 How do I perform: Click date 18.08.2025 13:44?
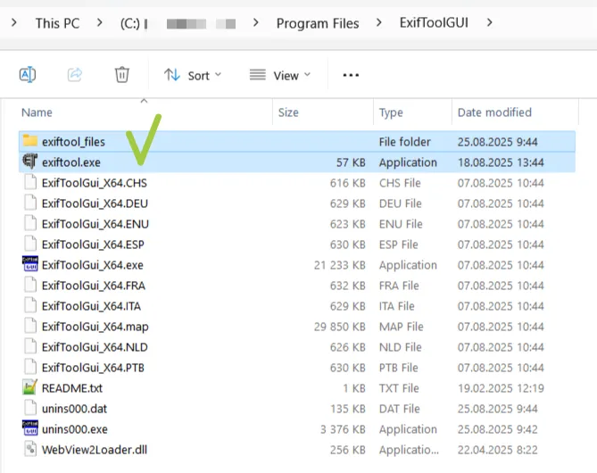pyautogui.click(x=501, y=162)
